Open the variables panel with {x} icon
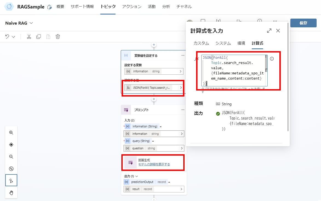The height and width of the screenshot is (201, 321). [218, 21]
